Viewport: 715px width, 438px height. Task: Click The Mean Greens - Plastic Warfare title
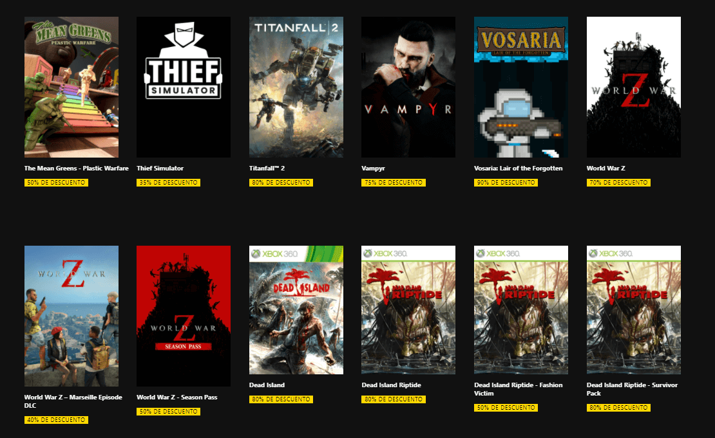(76, 168)
